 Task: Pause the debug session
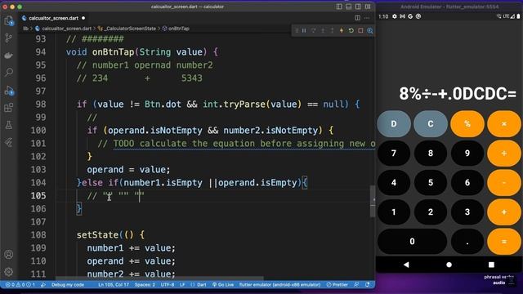coord(304,31)
